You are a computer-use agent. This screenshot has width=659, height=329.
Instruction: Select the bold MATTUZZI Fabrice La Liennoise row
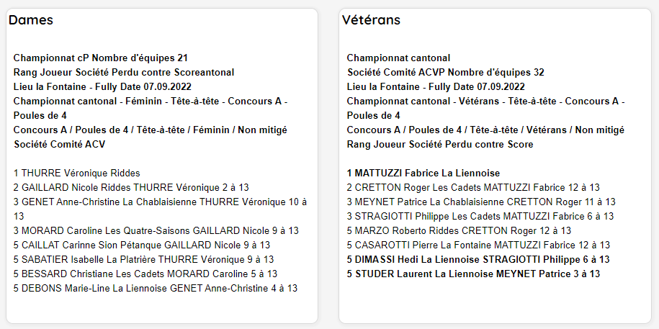coord(423,173)
